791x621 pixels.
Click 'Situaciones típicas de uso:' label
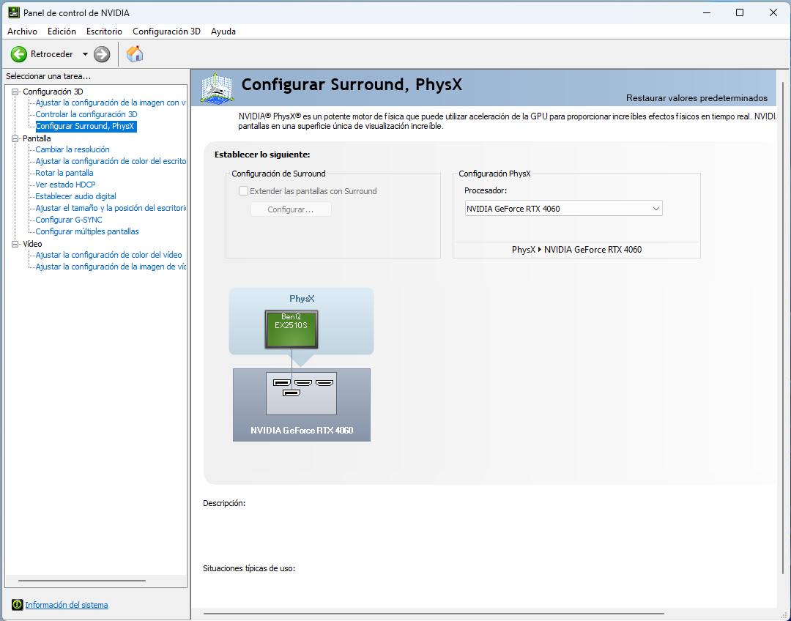pos(249,568)
